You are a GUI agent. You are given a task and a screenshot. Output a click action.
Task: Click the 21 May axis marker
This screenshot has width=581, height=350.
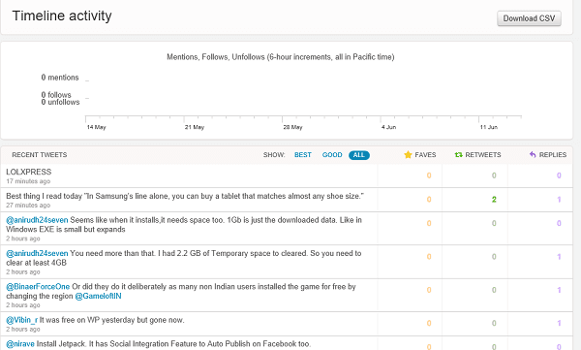[x=195, y=127]
